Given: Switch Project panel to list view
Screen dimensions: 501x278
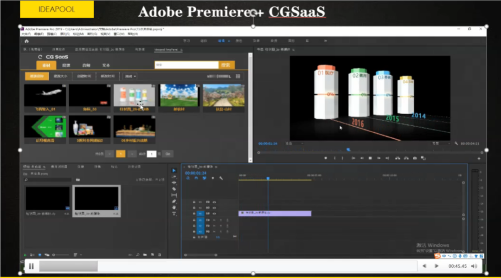Looking at the screenshot, I should 32,255.
